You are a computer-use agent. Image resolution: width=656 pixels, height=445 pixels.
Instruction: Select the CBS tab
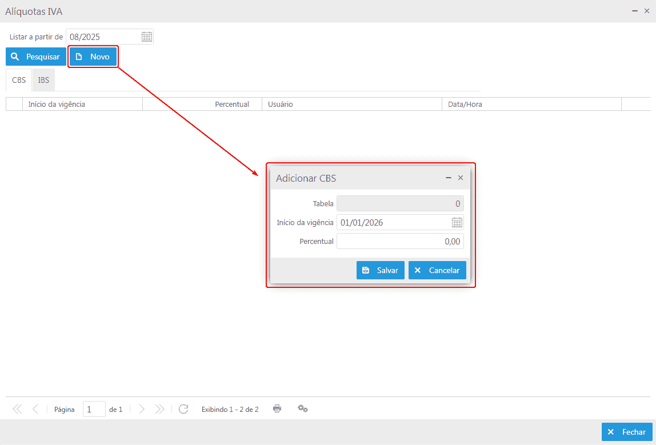click(19, 80)
